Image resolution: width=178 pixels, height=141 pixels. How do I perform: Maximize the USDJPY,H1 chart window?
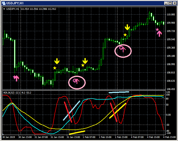[170, 3]
